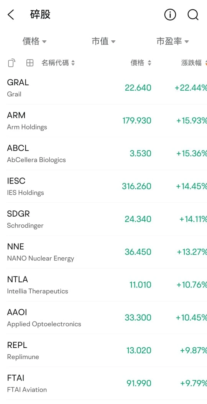Select NTLA Intellia Therapeutics

(103, 285)
